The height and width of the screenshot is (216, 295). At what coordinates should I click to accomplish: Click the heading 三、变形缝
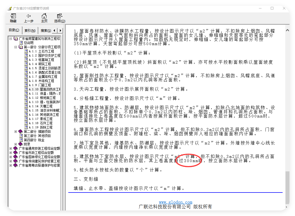click(x=86, y=179)
